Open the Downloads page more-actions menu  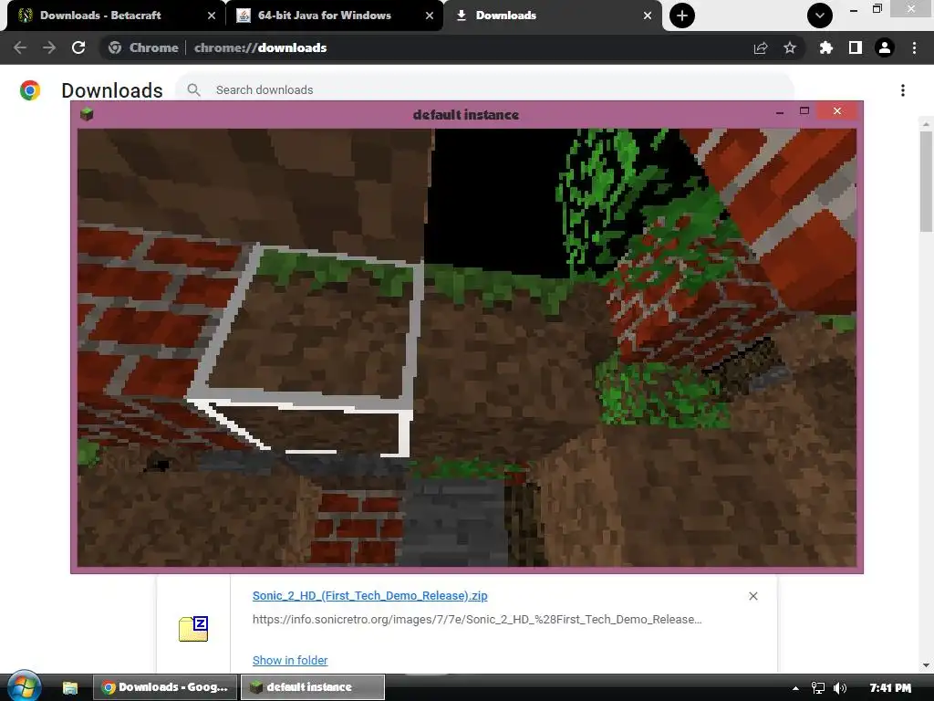pos(903,90)
